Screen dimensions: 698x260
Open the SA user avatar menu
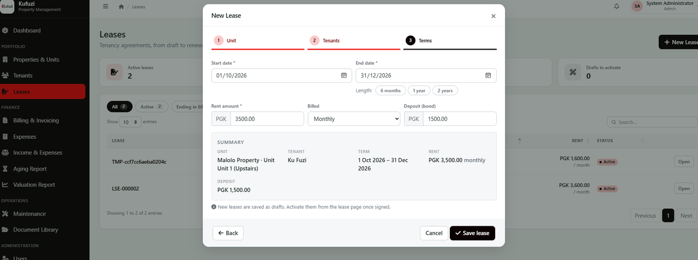click(x=637, y=6)
